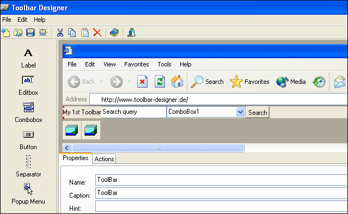Select the Combobox component
The height and width of the screenshot is (214, 348).
tap(28, 113)
